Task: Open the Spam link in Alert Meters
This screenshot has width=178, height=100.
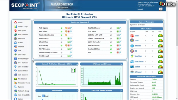Action: (x=137, y=36)
